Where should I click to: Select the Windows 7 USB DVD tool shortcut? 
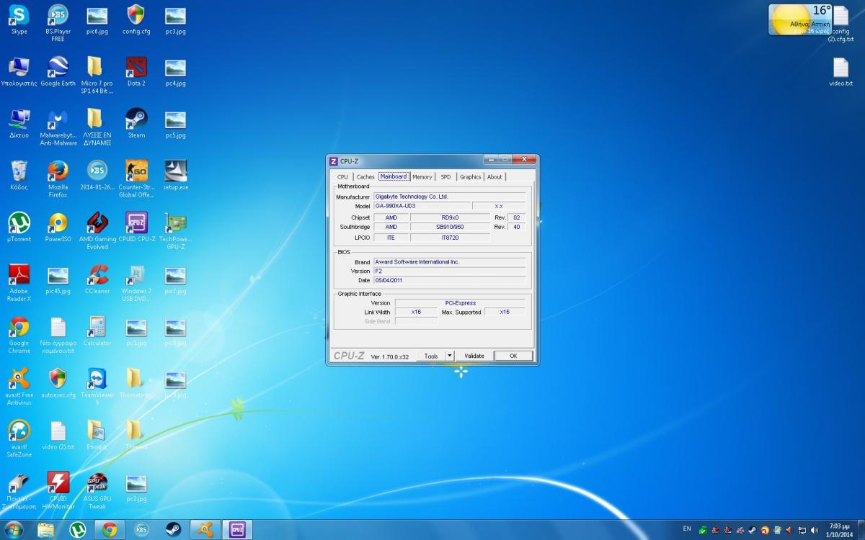(x=136, y=283)
